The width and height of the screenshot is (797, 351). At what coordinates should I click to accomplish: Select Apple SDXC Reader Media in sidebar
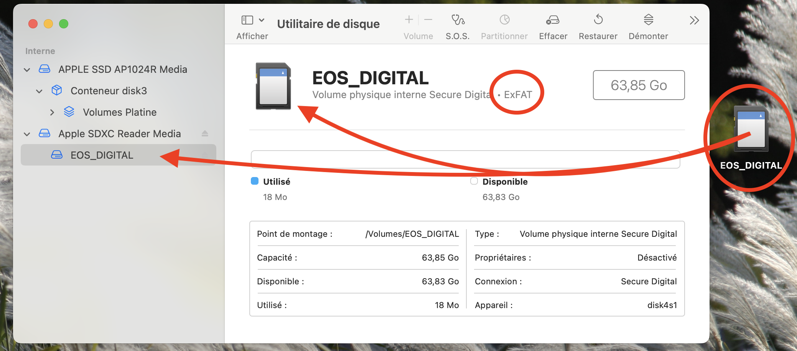click(120, 134)
